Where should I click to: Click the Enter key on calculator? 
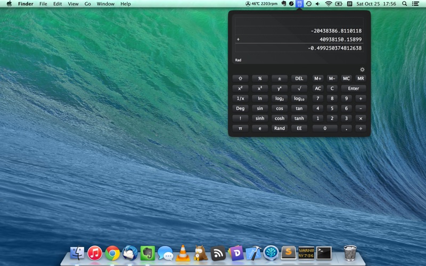(354, 88)
